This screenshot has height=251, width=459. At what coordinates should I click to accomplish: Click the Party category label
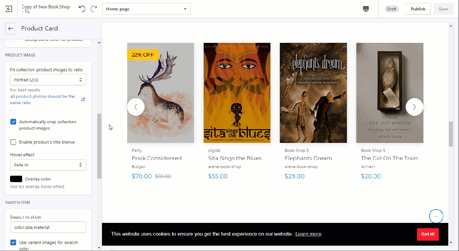137,151
